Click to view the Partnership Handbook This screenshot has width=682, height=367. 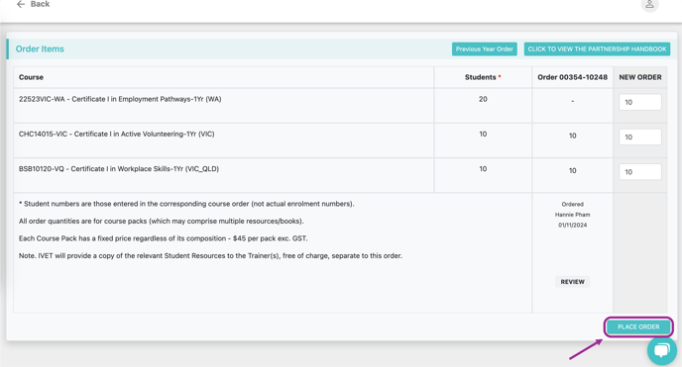(597, 49)
